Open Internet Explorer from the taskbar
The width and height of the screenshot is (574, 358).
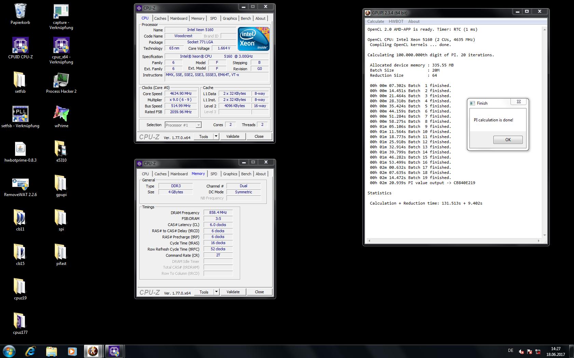30,351
